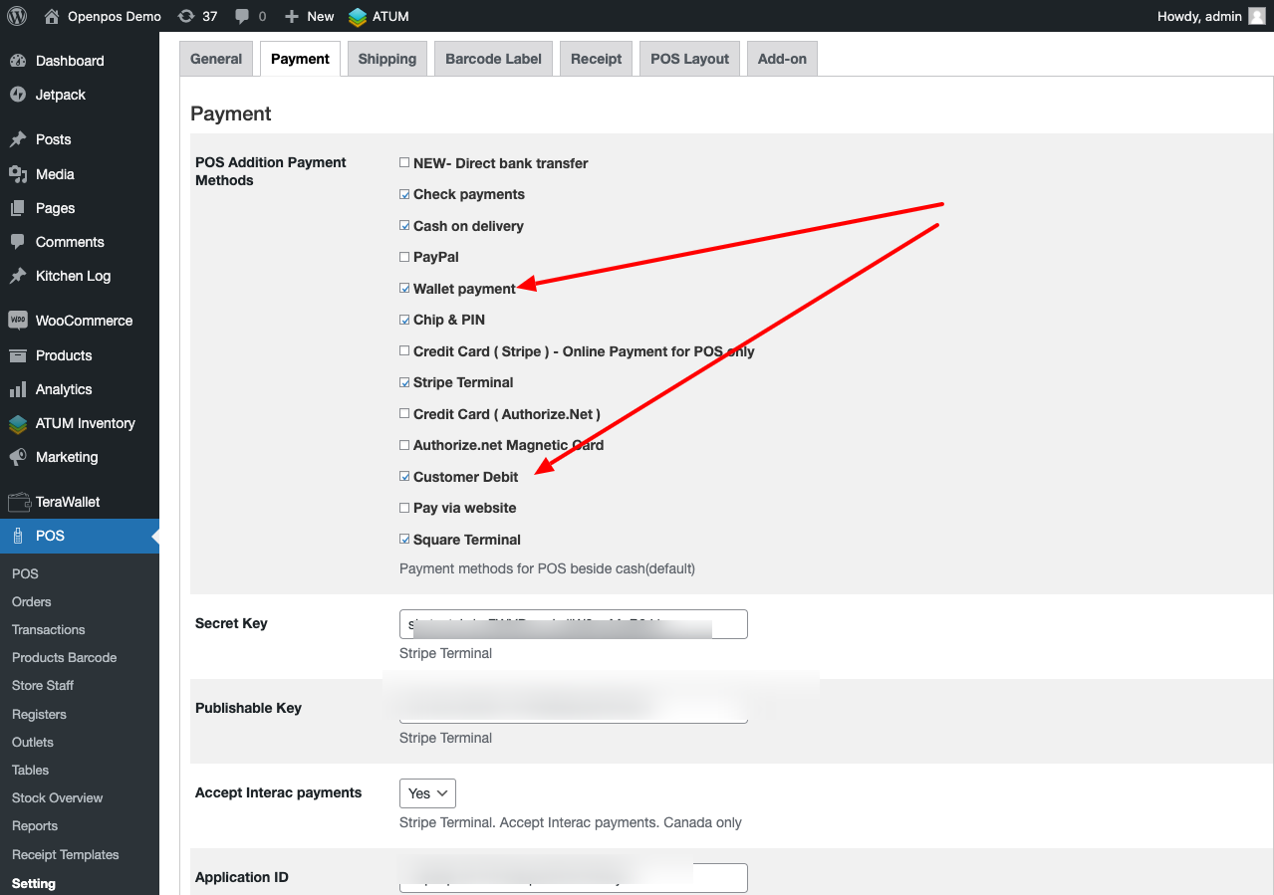The height and width of the screenshot is (895, 1274).
Task: Click the TeraWallet wallet icon
Action: pyautogui.click(x=22, y=501)
